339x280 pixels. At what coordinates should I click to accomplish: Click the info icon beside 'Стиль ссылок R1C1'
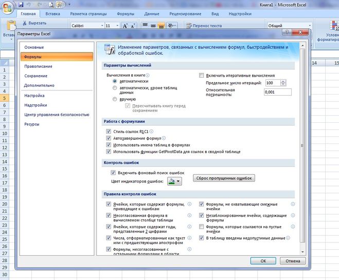coord(151,132)
